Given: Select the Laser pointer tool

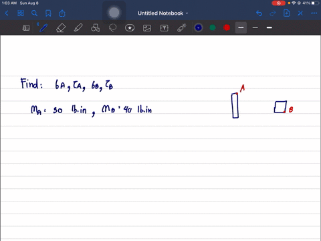Looking at the screenshot, I should pyautogui.click(x=182, y=28).
